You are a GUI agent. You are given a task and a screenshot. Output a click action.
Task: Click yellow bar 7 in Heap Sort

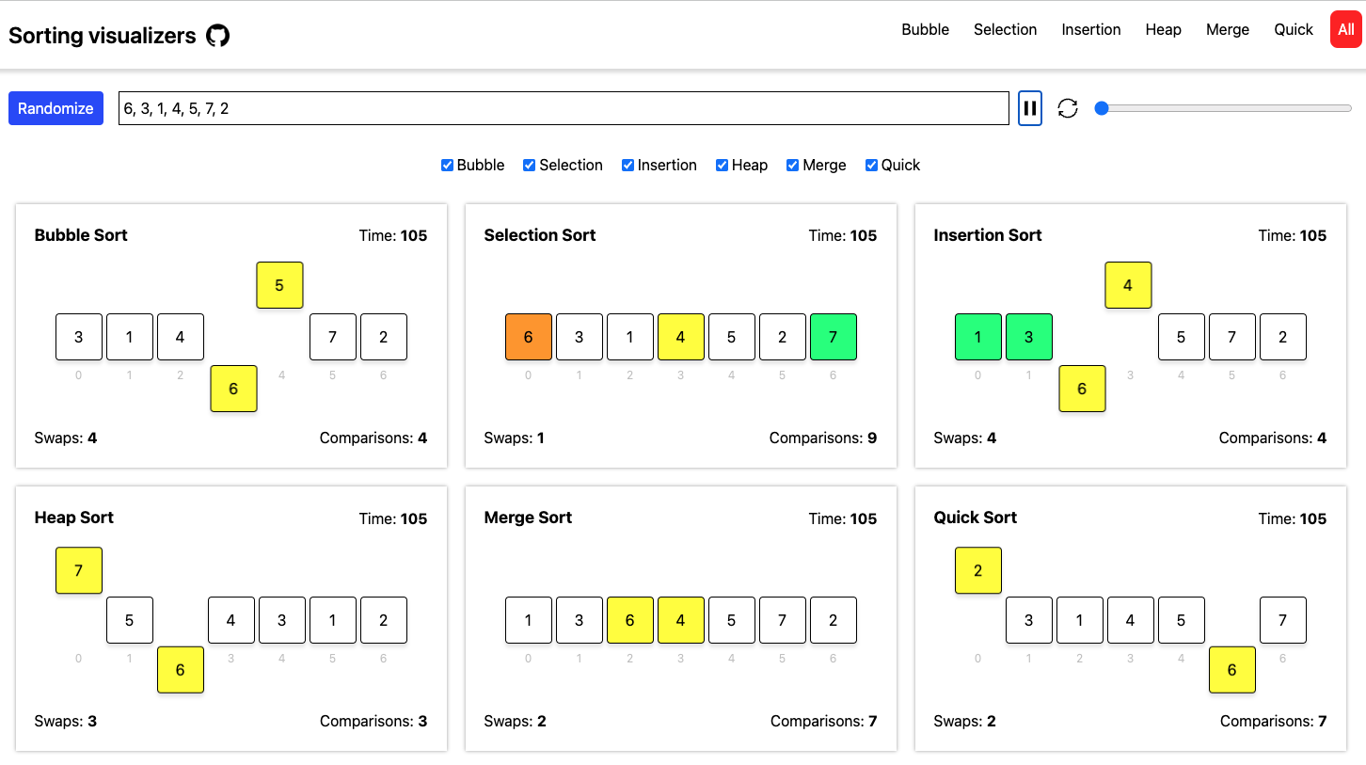coord(79,570)
